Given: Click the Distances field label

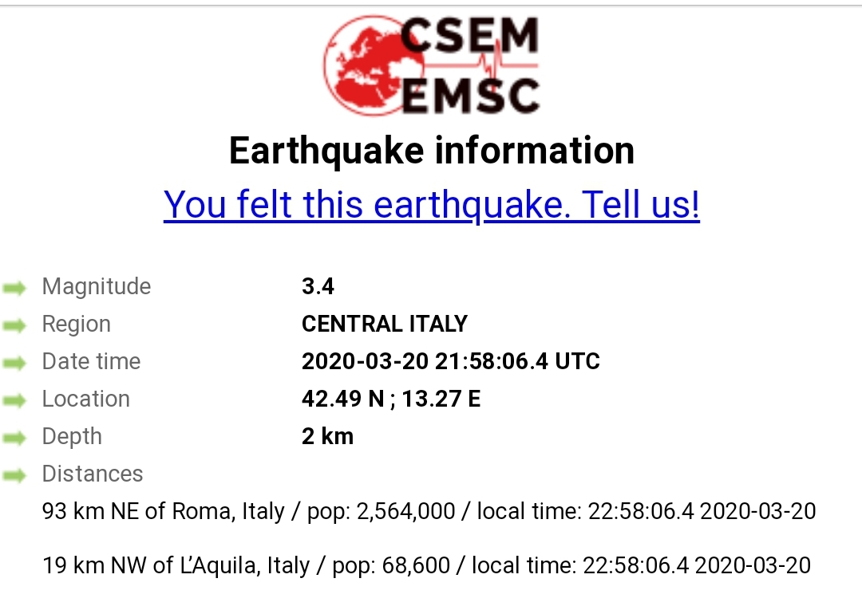Looking at the screenshot, I should (x=92, y=474).
